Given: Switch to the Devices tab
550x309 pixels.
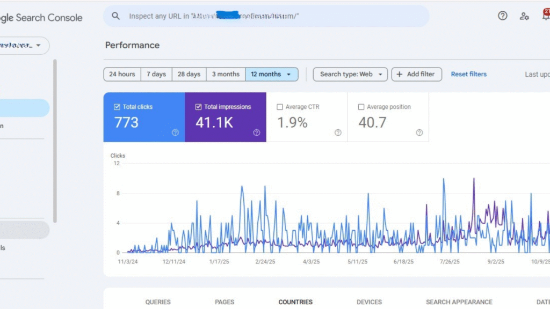Looking at the screenshot, I should click(x=369, y=302).
